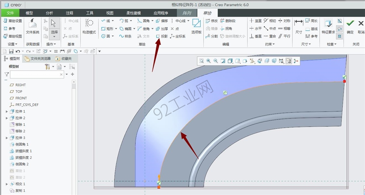Expand the 约束 constraints group menu

[270, 44]
